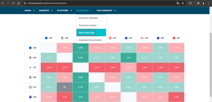Image resolution: width=212 pixels, height=102 pixels.
Task: Click the browser back arrow
Action: tap(3, 3)
